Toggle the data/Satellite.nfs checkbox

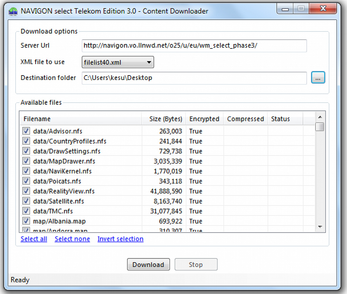tap(26, 201)
